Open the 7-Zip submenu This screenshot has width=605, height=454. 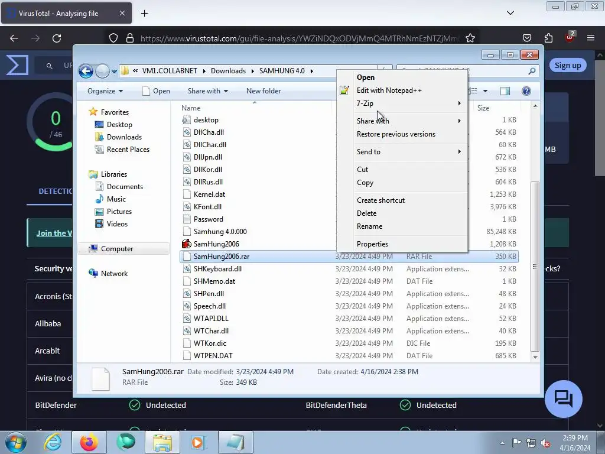[402, 103]
